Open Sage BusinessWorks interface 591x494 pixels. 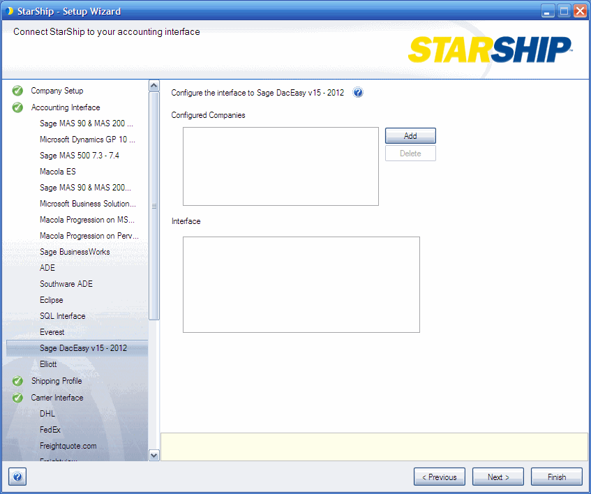point(75,252)
